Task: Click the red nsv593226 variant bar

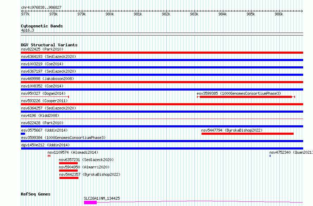Action: (x=162, y=104)
